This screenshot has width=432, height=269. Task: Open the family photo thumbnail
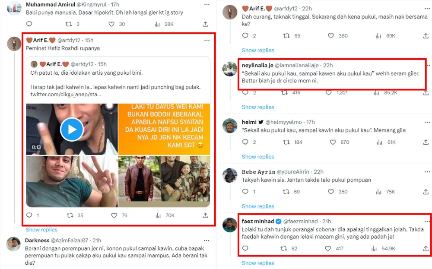click(164, 181)
